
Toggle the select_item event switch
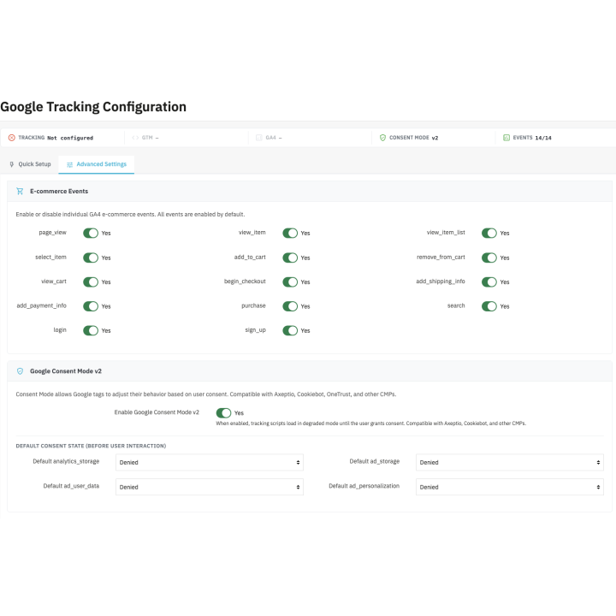coord(91,258)
